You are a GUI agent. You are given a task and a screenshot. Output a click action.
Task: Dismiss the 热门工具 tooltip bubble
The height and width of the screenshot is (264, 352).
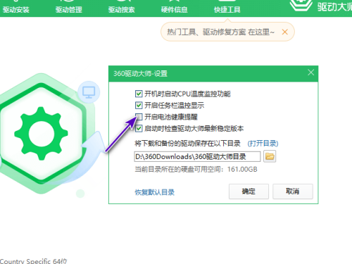(x=285, y=32)
